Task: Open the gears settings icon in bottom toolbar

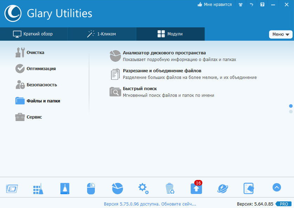Action: (143, 188)
